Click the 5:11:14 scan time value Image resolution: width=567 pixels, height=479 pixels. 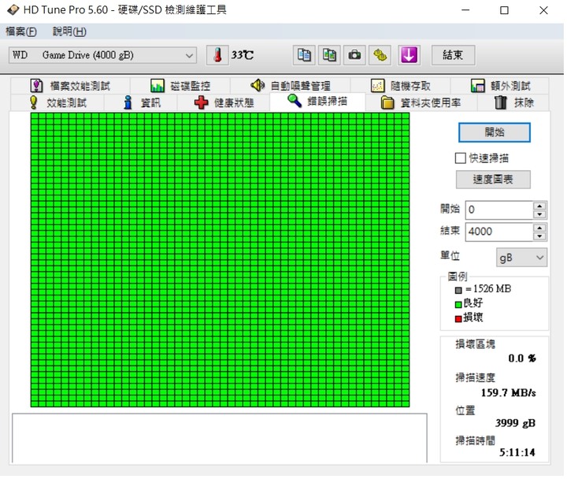tap(517, 452)
